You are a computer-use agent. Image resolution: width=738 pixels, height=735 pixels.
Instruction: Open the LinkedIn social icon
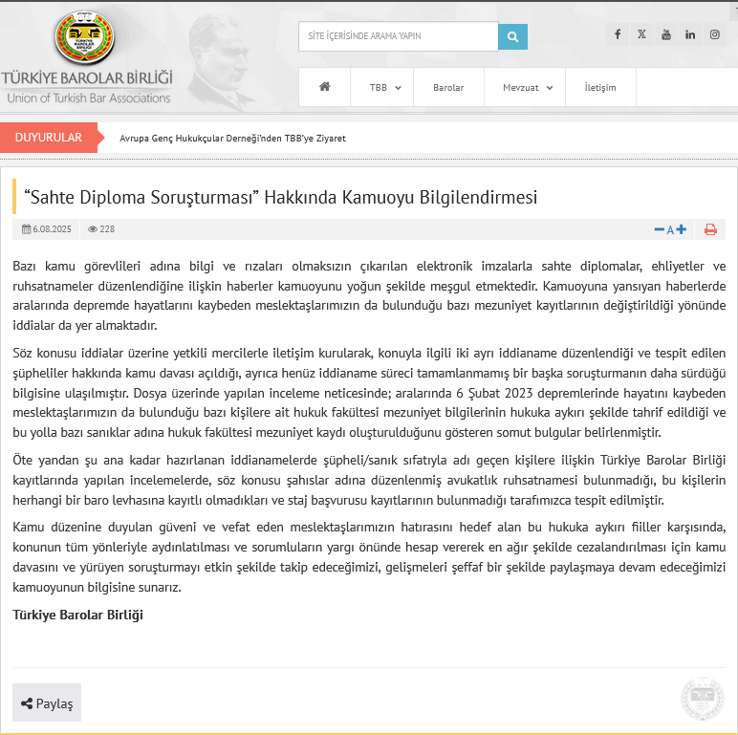(690, 34)
